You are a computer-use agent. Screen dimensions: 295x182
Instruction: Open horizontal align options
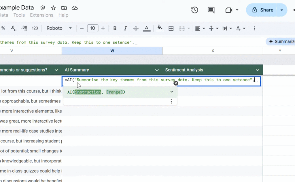pos(200,28)
